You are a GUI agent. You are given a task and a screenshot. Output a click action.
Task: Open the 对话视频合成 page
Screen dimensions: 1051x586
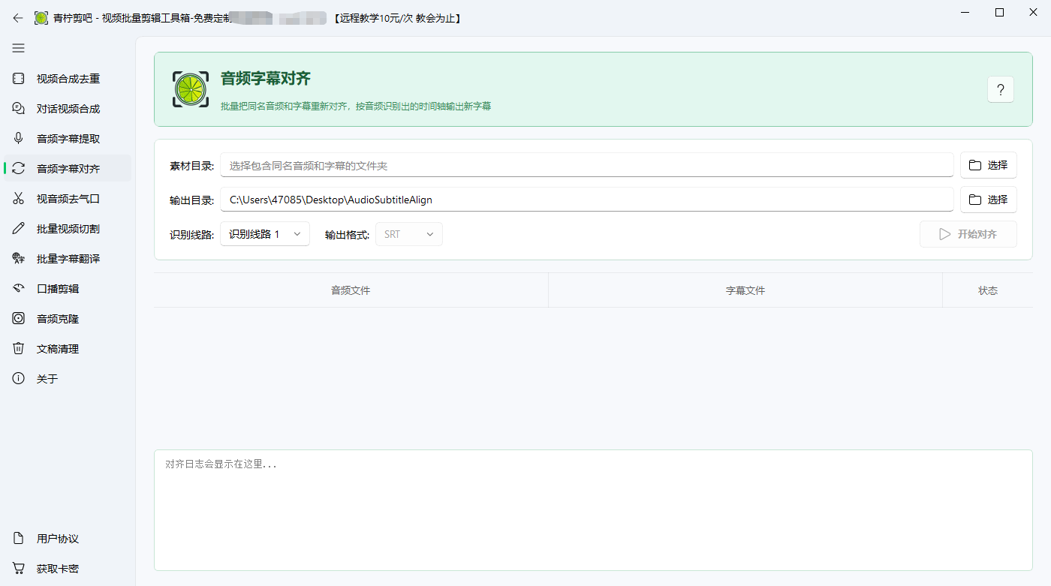pos(68,109)
